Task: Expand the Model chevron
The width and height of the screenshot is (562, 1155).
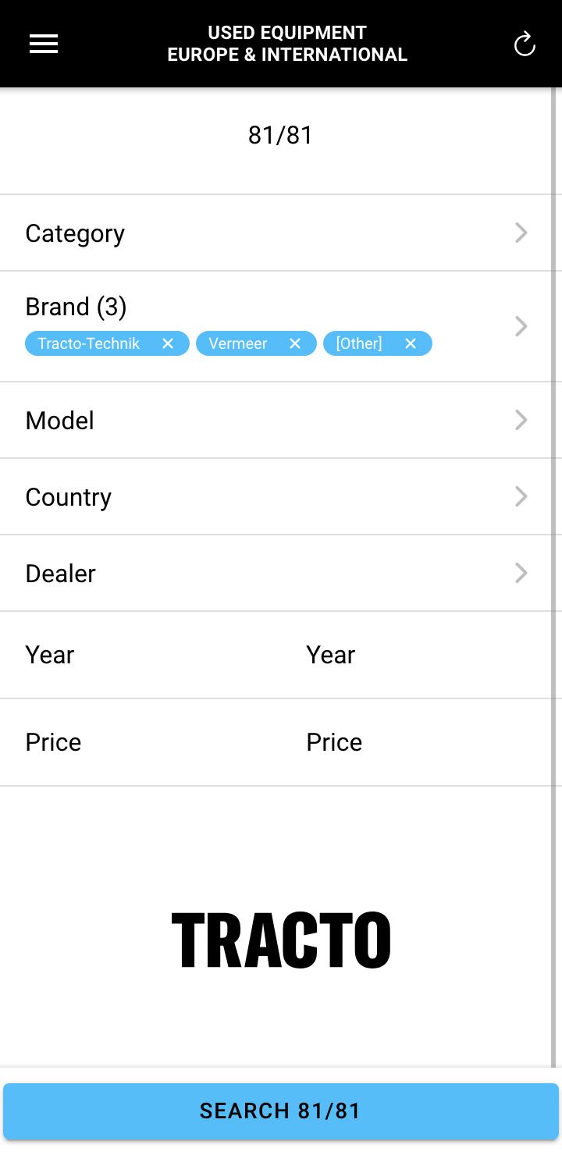Action: 521,420
